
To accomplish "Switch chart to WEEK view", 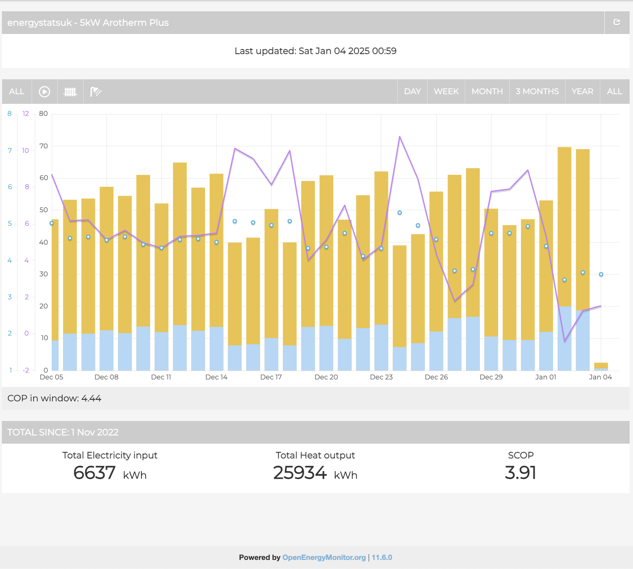I will coord(446,91).
